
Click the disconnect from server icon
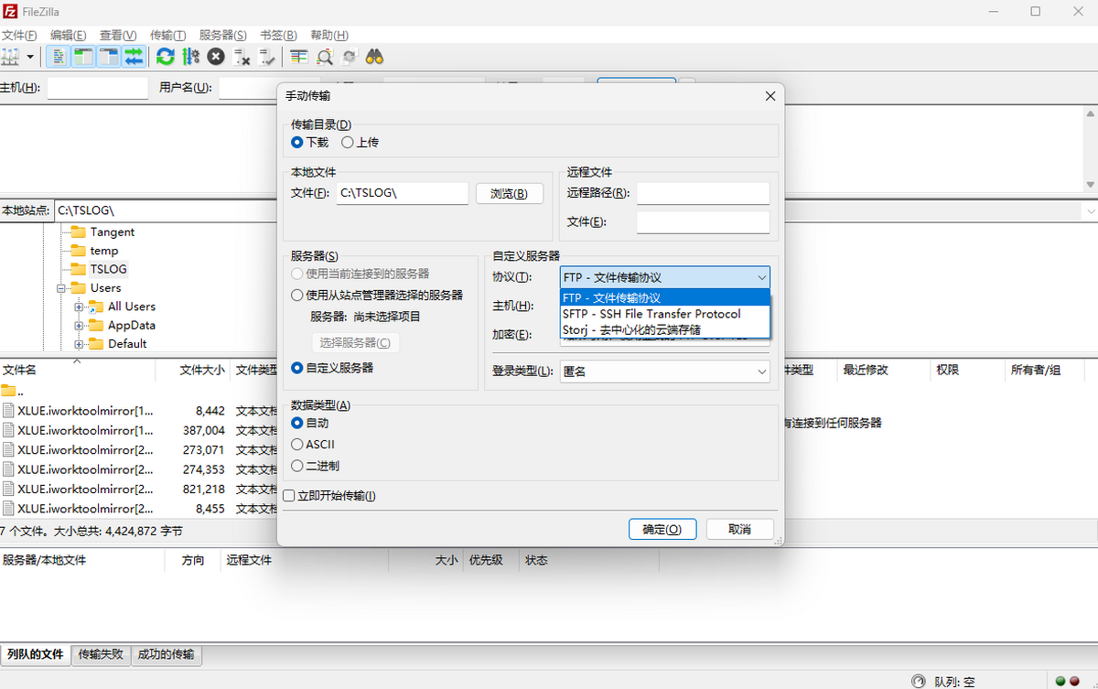tap(242, 57)
